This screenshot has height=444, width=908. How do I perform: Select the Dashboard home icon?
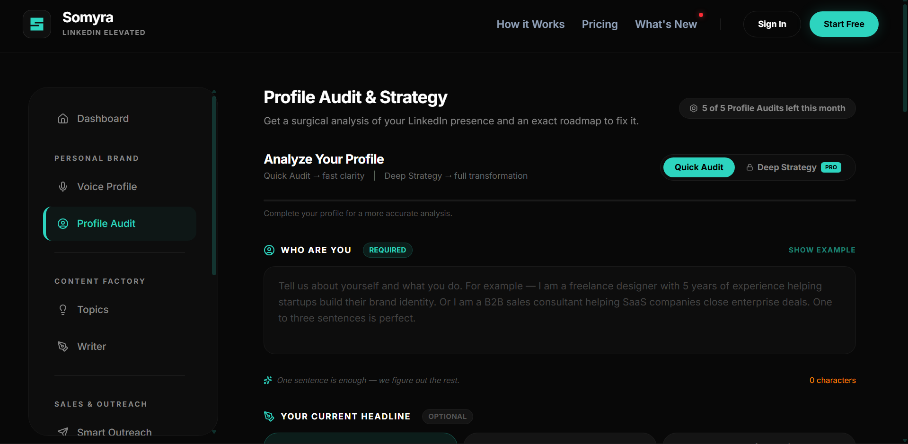click(63, 118)
